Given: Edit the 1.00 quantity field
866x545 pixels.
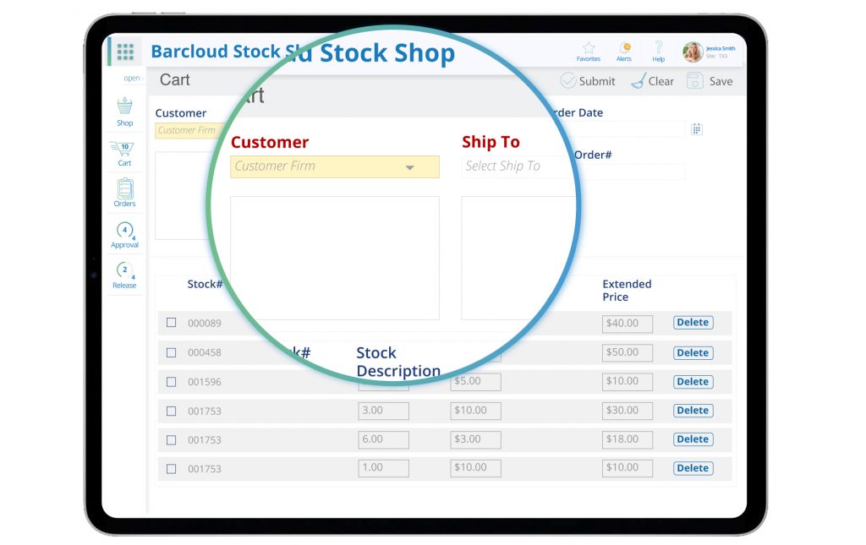Looking at the screenshot, I should click(x=383, y=468).
